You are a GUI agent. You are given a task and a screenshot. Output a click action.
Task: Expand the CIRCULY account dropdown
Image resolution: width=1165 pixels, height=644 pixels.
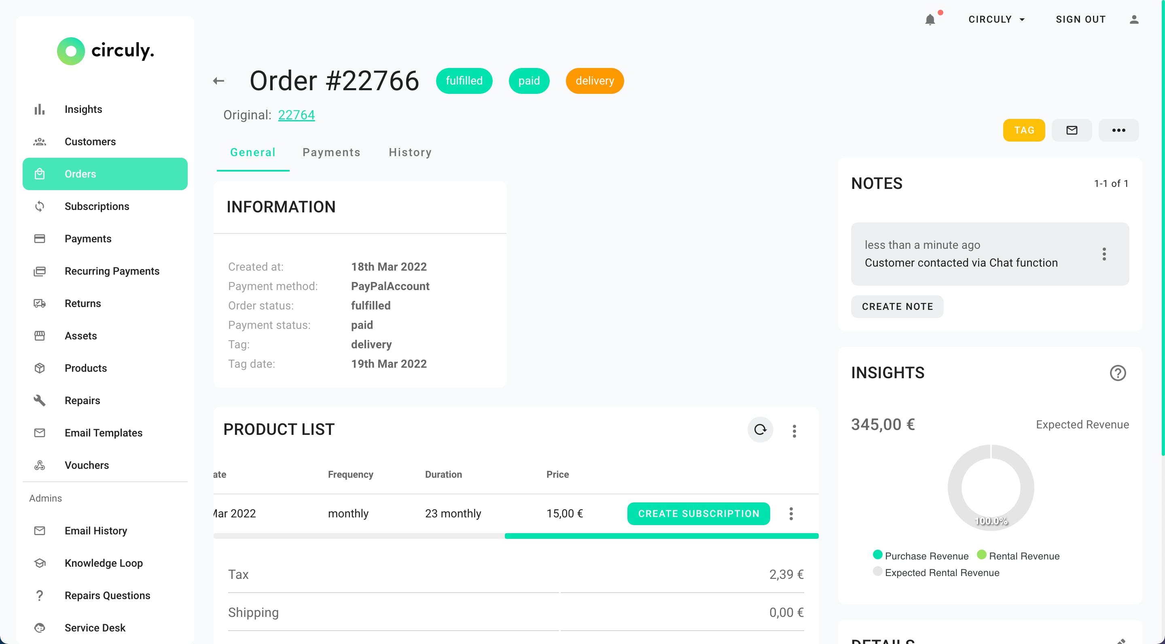pos(997,19)
